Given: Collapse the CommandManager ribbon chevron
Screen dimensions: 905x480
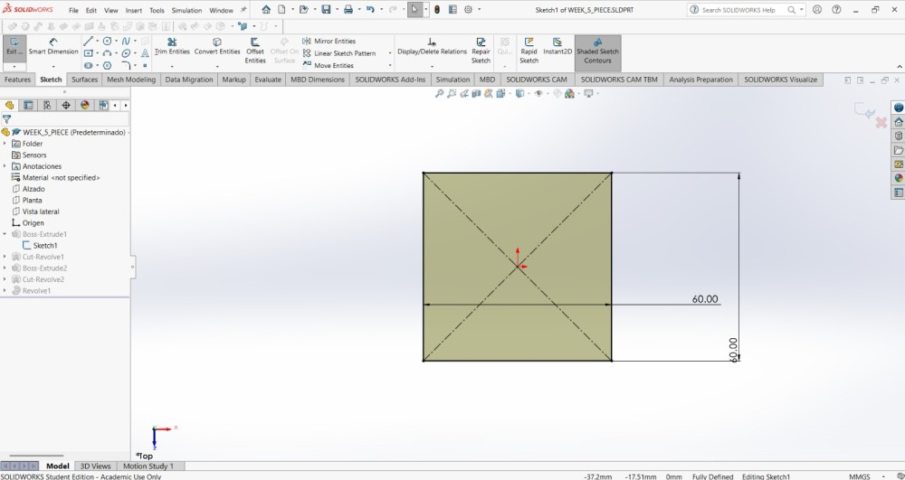Looking at the screenshot, I should pos(899,67).
